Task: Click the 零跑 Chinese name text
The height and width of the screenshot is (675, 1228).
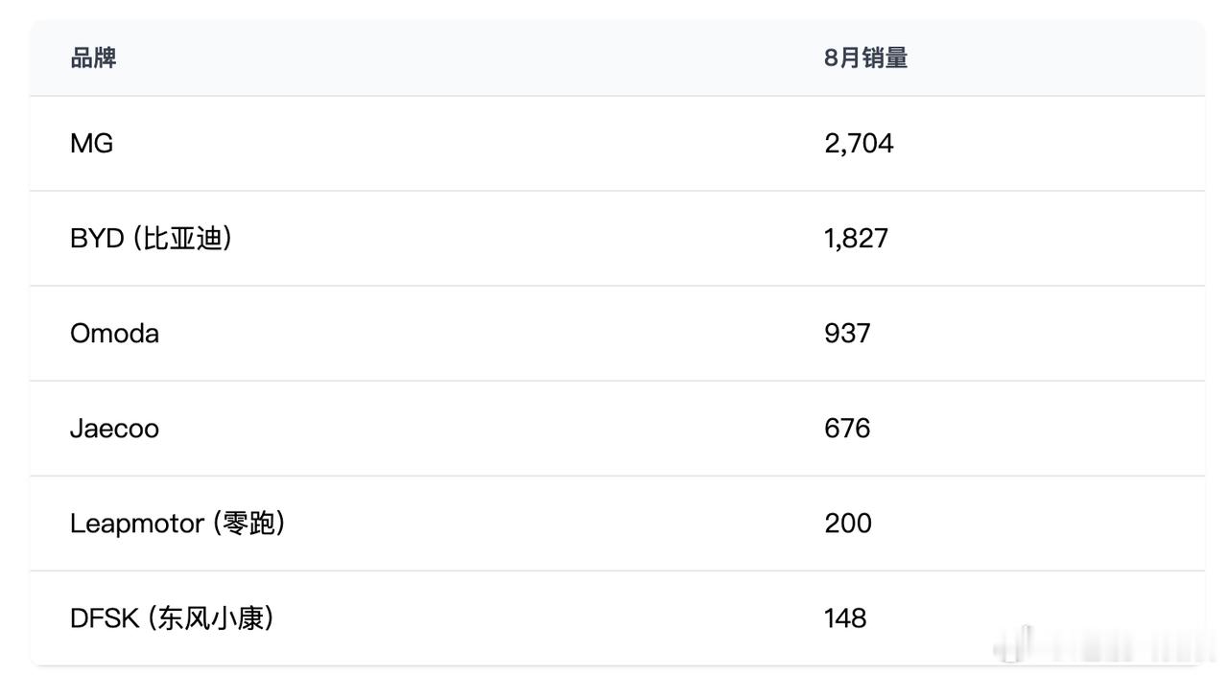Action: pos(248,523)
